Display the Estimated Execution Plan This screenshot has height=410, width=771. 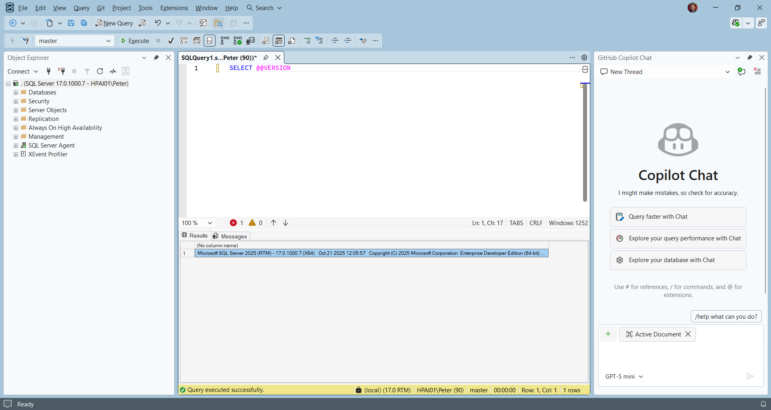pyautogui.click(x=184, y=41)
